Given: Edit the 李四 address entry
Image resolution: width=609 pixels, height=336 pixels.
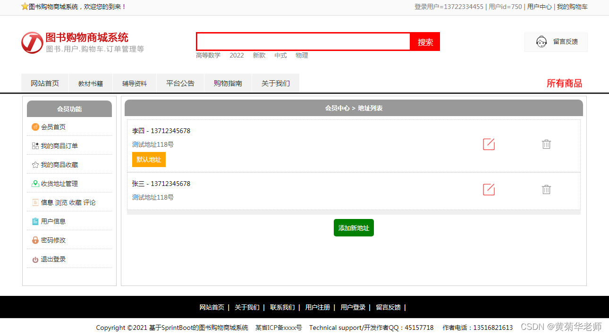Looking at the screenshot, I should point(489,144).
